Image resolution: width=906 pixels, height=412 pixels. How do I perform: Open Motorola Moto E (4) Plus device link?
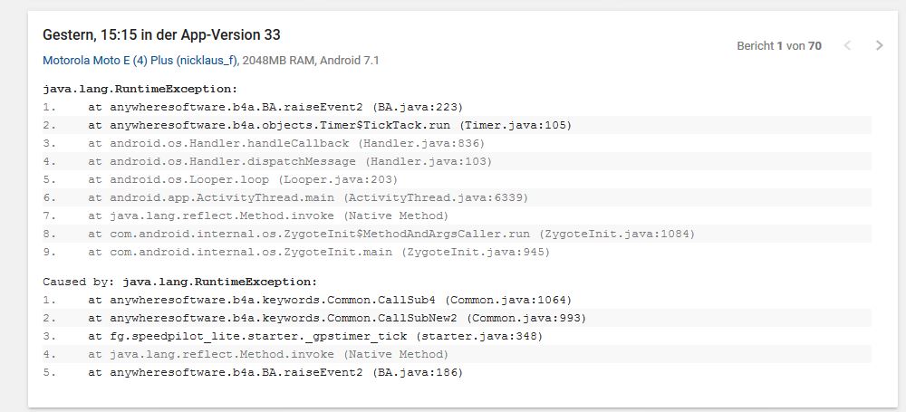[140, 61]
